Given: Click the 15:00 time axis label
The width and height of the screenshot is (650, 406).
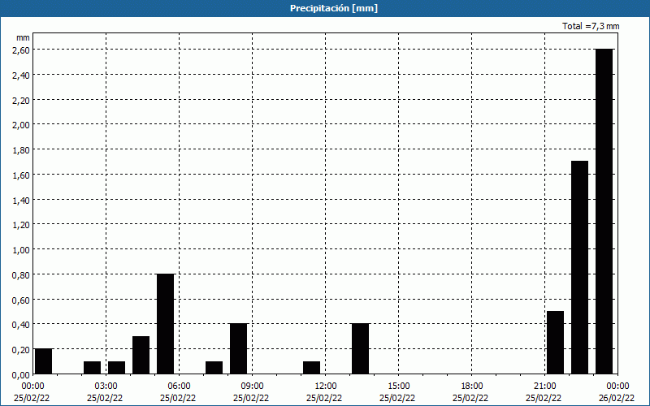Looking at the screenshot, I should 399,387.
